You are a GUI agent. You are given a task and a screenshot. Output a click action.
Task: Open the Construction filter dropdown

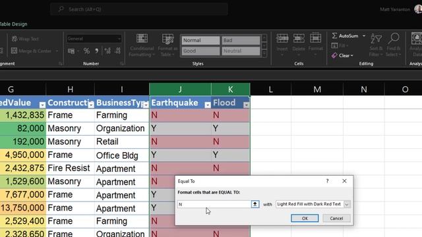pyautogui.click(x=91, y=105)
